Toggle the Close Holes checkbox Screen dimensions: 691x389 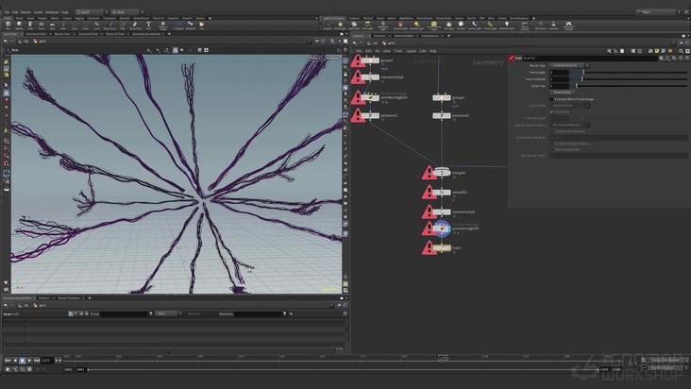[552, 111]
